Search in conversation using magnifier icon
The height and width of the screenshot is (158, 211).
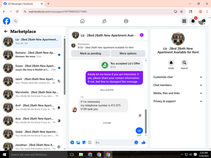click(x=184, y=63)
